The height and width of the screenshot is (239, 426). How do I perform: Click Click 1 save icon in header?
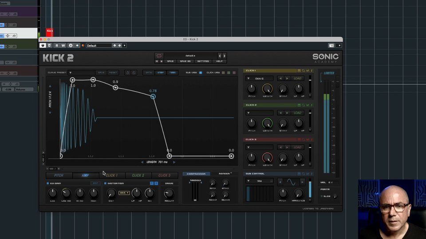(x=299, y=71)
